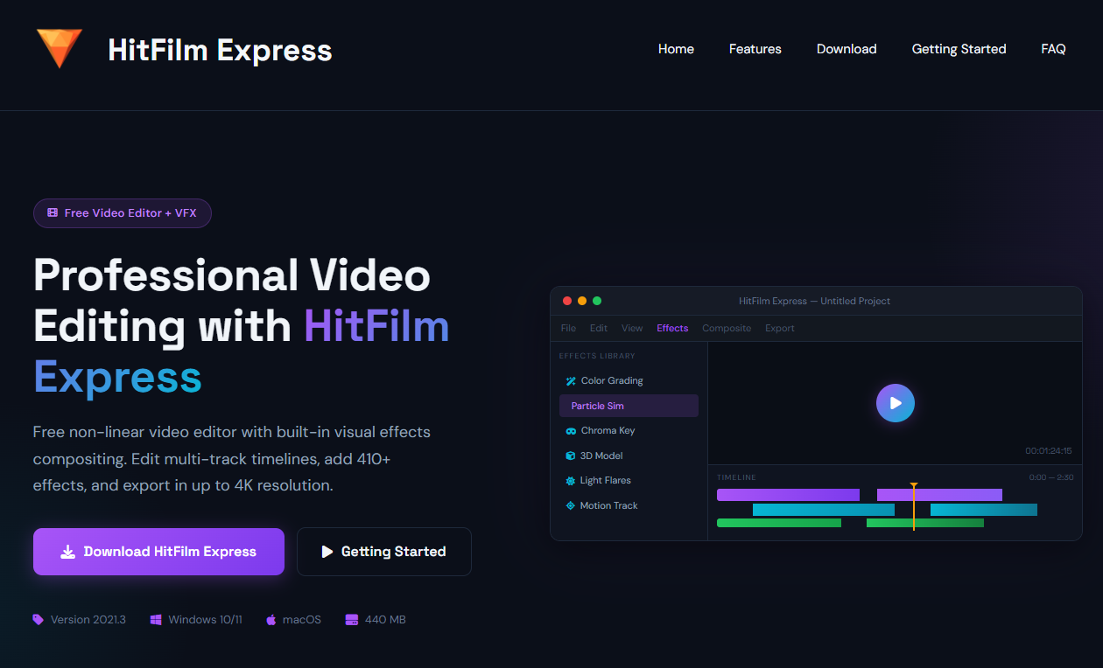Select Motion Track effect
1103x668 pixels.
pos(629,505)
